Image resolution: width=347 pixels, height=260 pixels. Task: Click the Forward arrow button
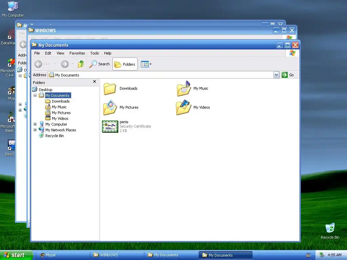point(65,64)
